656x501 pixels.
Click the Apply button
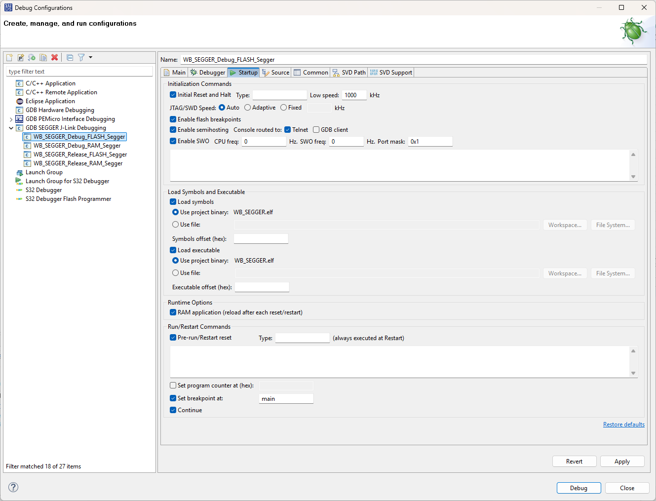[x=622, y=462]
